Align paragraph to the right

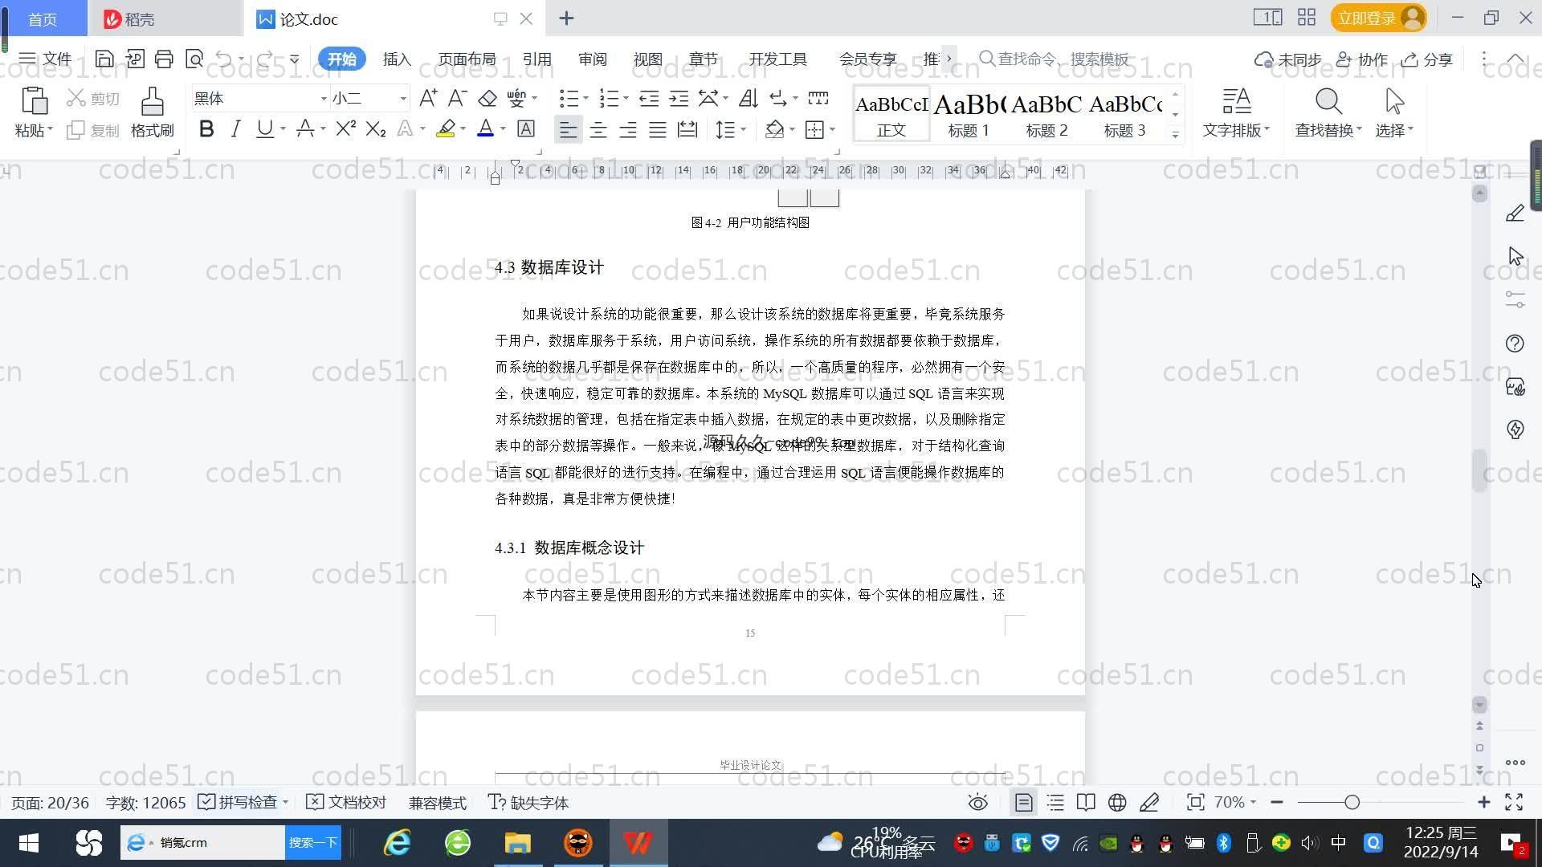pos(628,129)
